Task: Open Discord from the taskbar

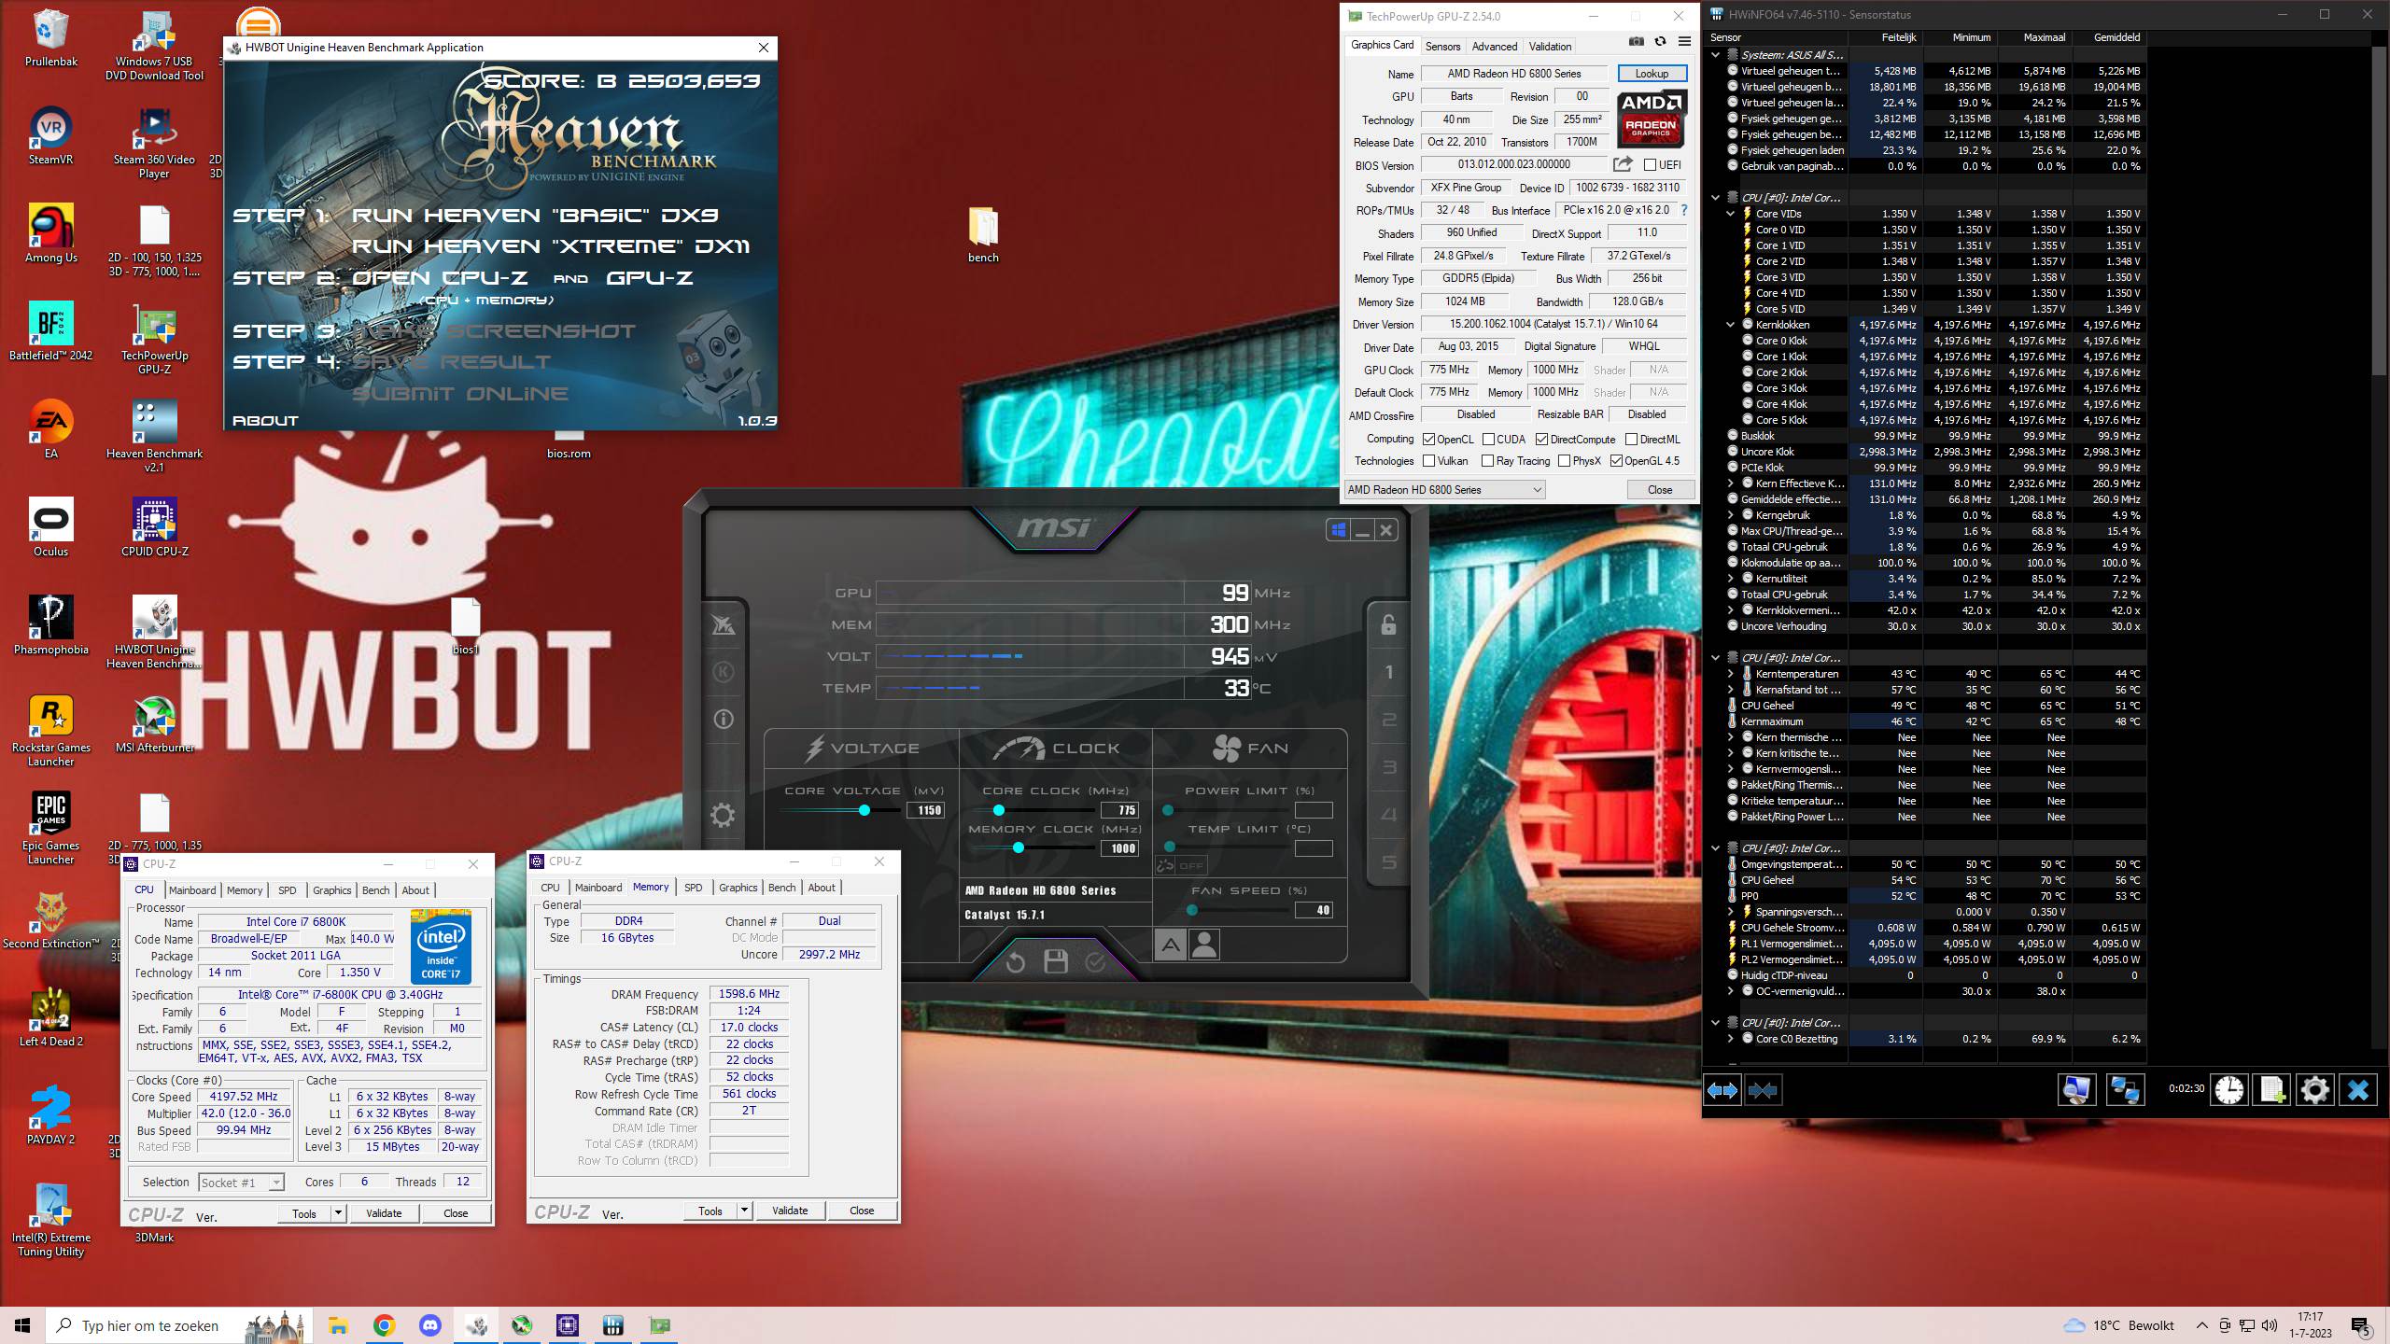Action: 429,1325
